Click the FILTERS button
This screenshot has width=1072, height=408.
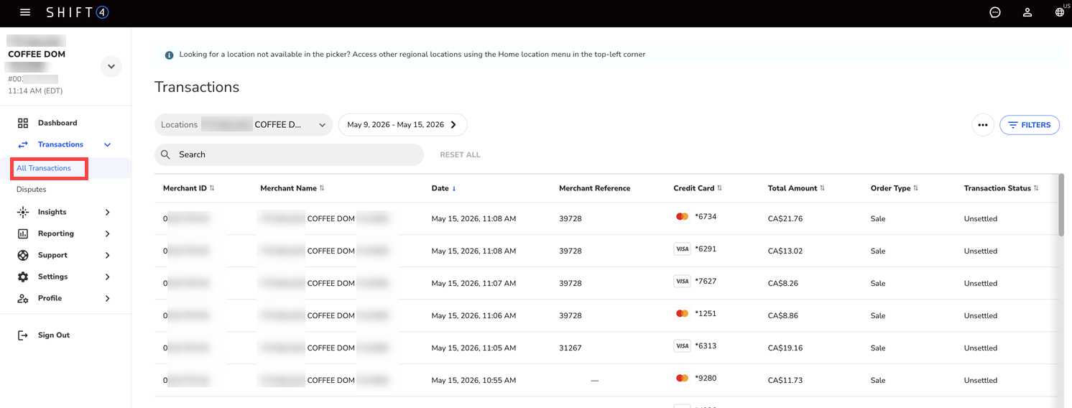point(1030,125)
